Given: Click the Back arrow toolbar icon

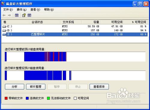Looking at the screenshot, I should (4, 15).
